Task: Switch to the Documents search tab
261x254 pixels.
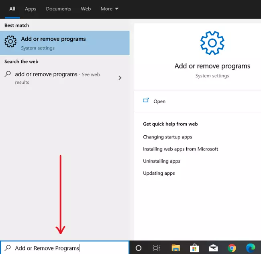Action: coord(59,9)
